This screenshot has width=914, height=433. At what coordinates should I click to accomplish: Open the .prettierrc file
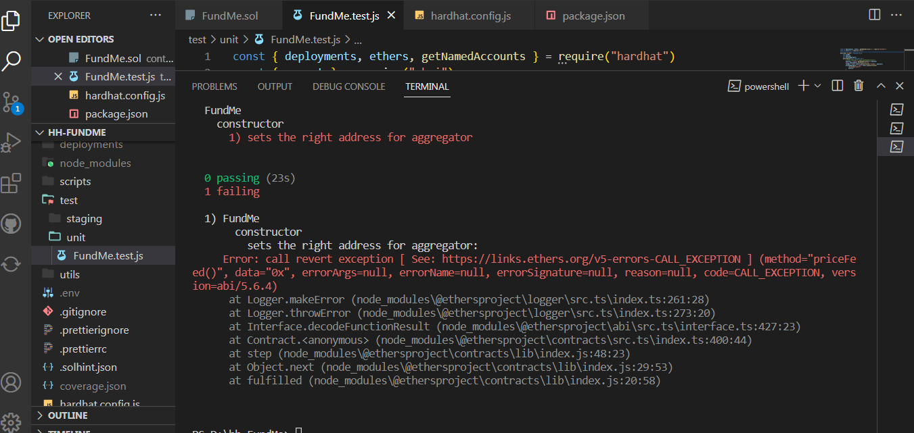pyautogui.click(x=104, y=349)
